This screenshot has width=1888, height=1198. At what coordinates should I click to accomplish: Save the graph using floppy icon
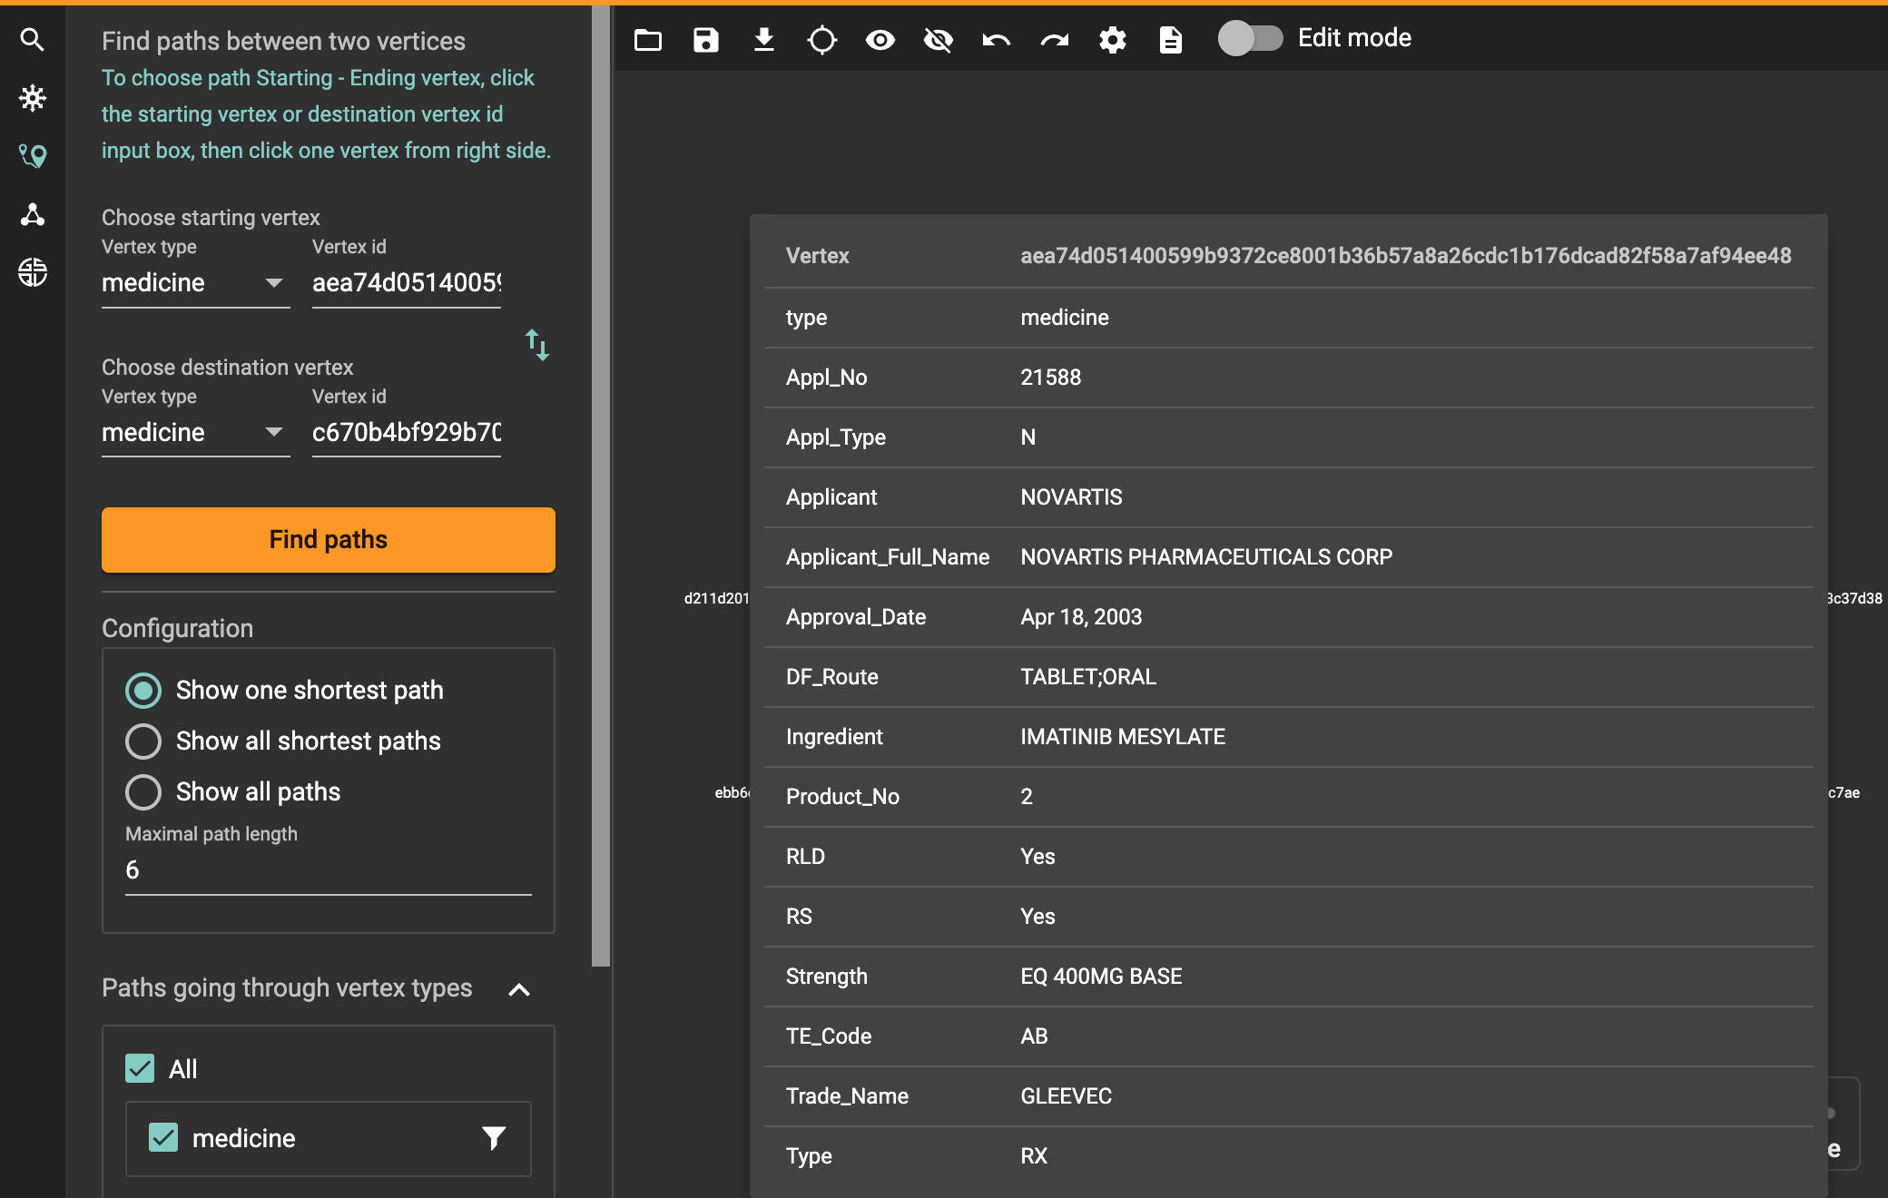click(x=706, y=40)
